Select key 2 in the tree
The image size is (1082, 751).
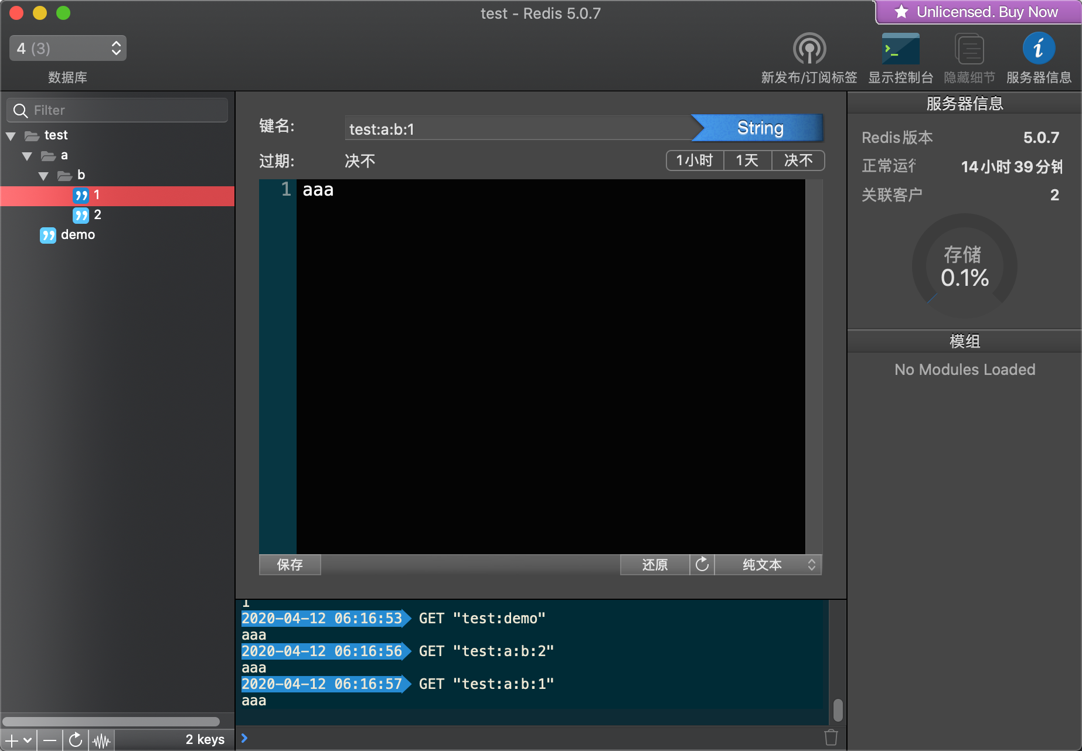(x=117, y=215)
